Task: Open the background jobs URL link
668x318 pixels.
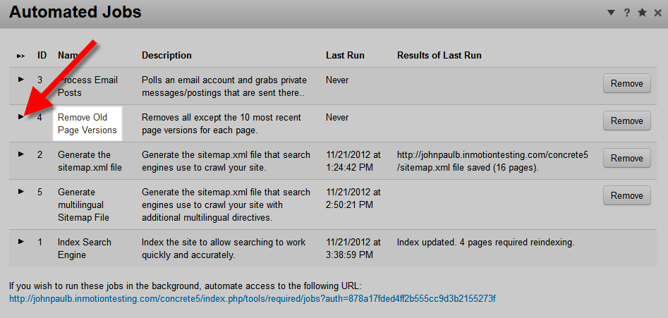Action: coord(252,299)
